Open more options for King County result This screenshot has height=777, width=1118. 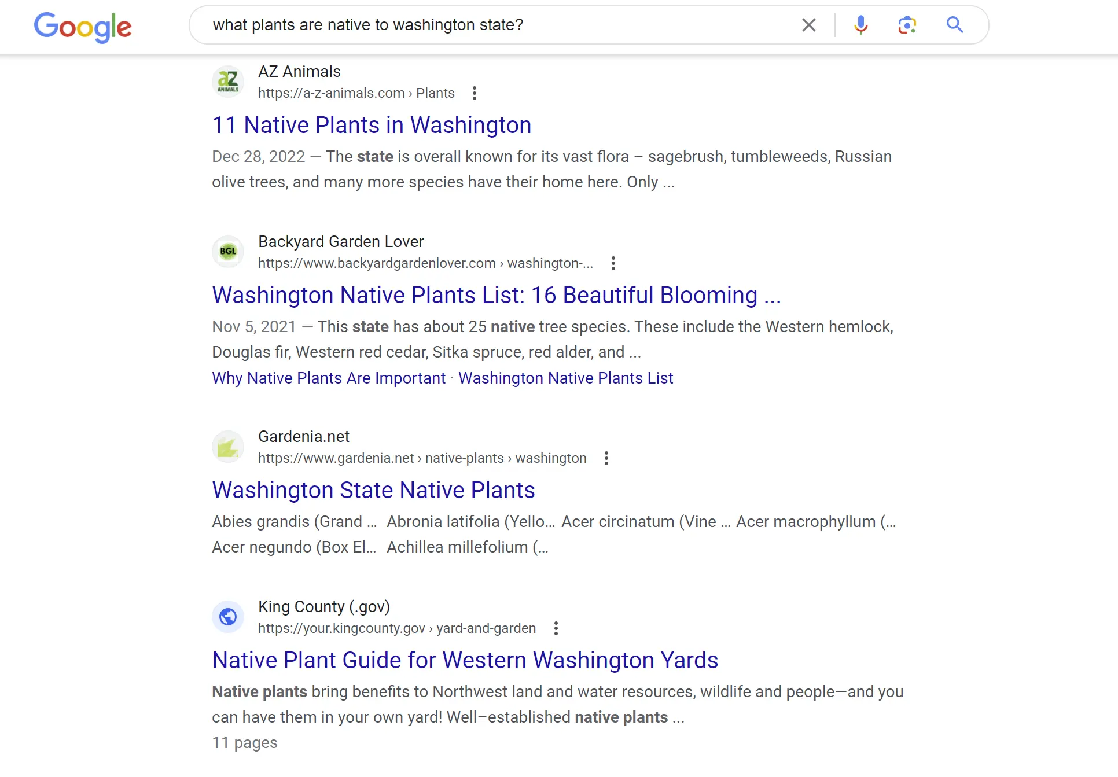[x=556, y=628]
